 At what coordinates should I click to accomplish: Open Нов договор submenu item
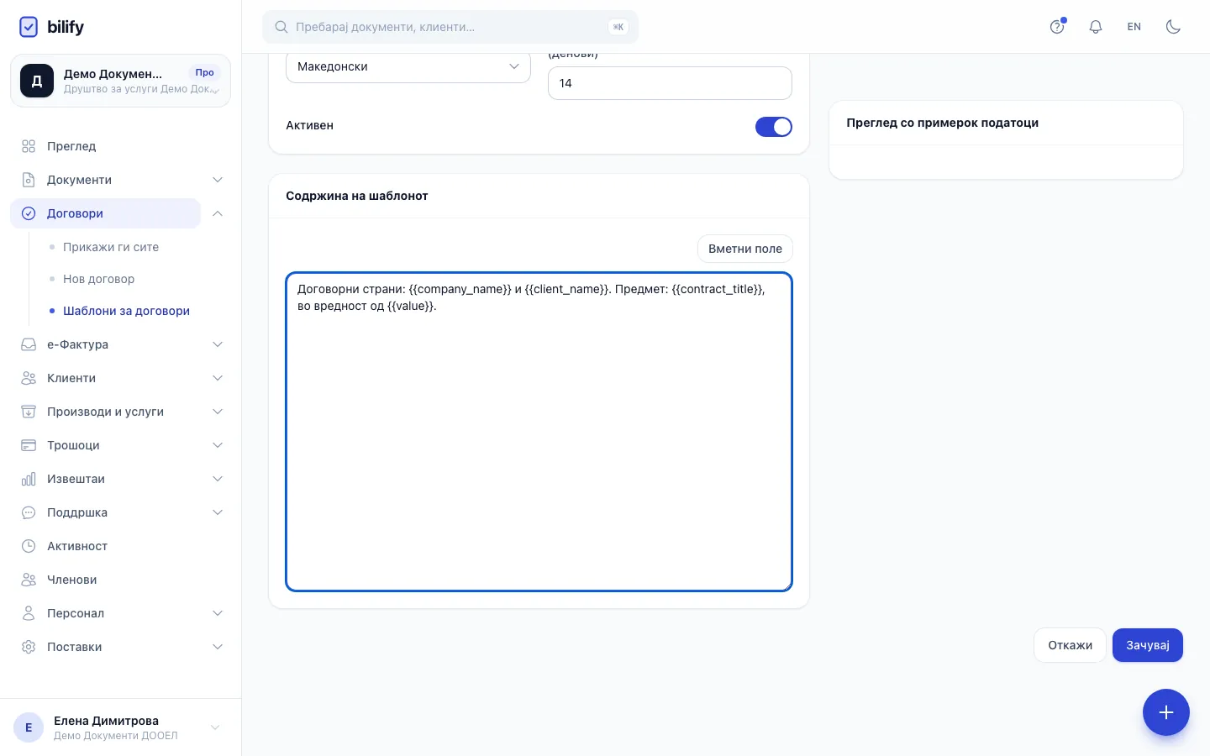click(x=98, y=279)
